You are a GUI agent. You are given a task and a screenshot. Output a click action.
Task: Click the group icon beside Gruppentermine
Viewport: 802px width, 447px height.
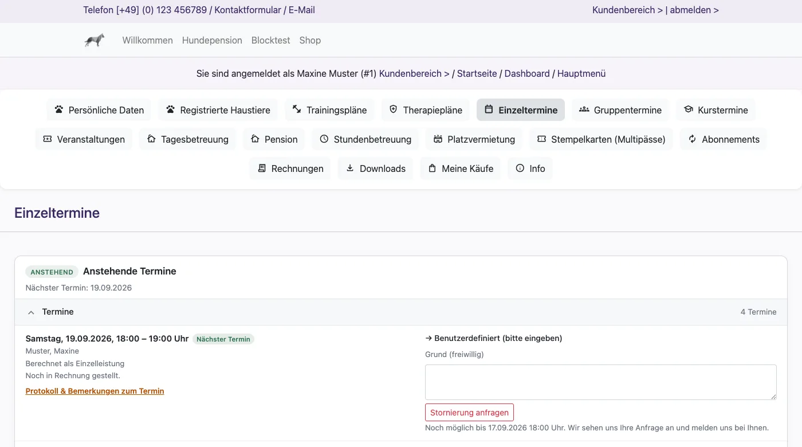click(x=584, y=109)
